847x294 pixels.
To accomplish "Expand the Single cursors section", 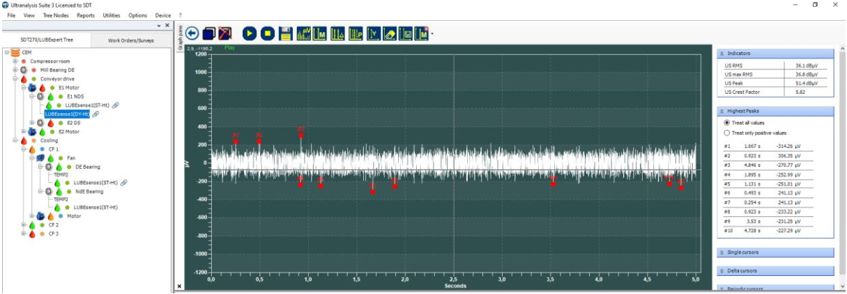I will [774, 252].
